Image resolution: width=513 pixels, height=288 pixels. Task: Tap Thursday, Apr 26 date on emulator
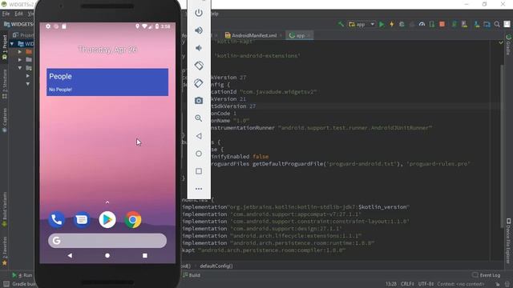pyautogui.click(x=107, y=50)
